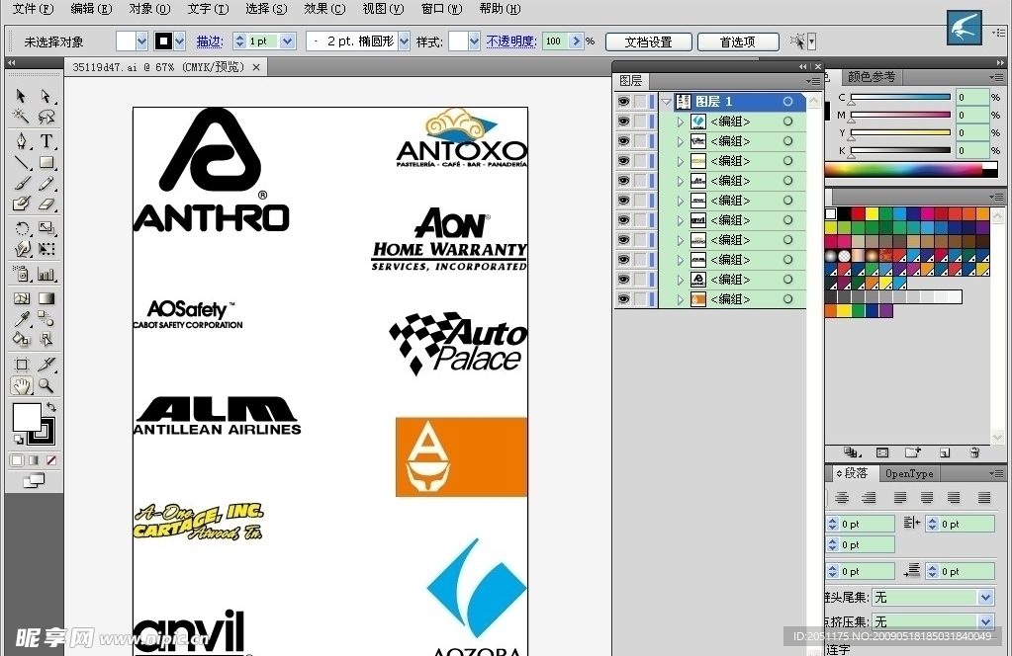The width and height of the screenshot is (1012, 656).
Task: Pick the Eyedropper tool
Action: click(21, 318)
